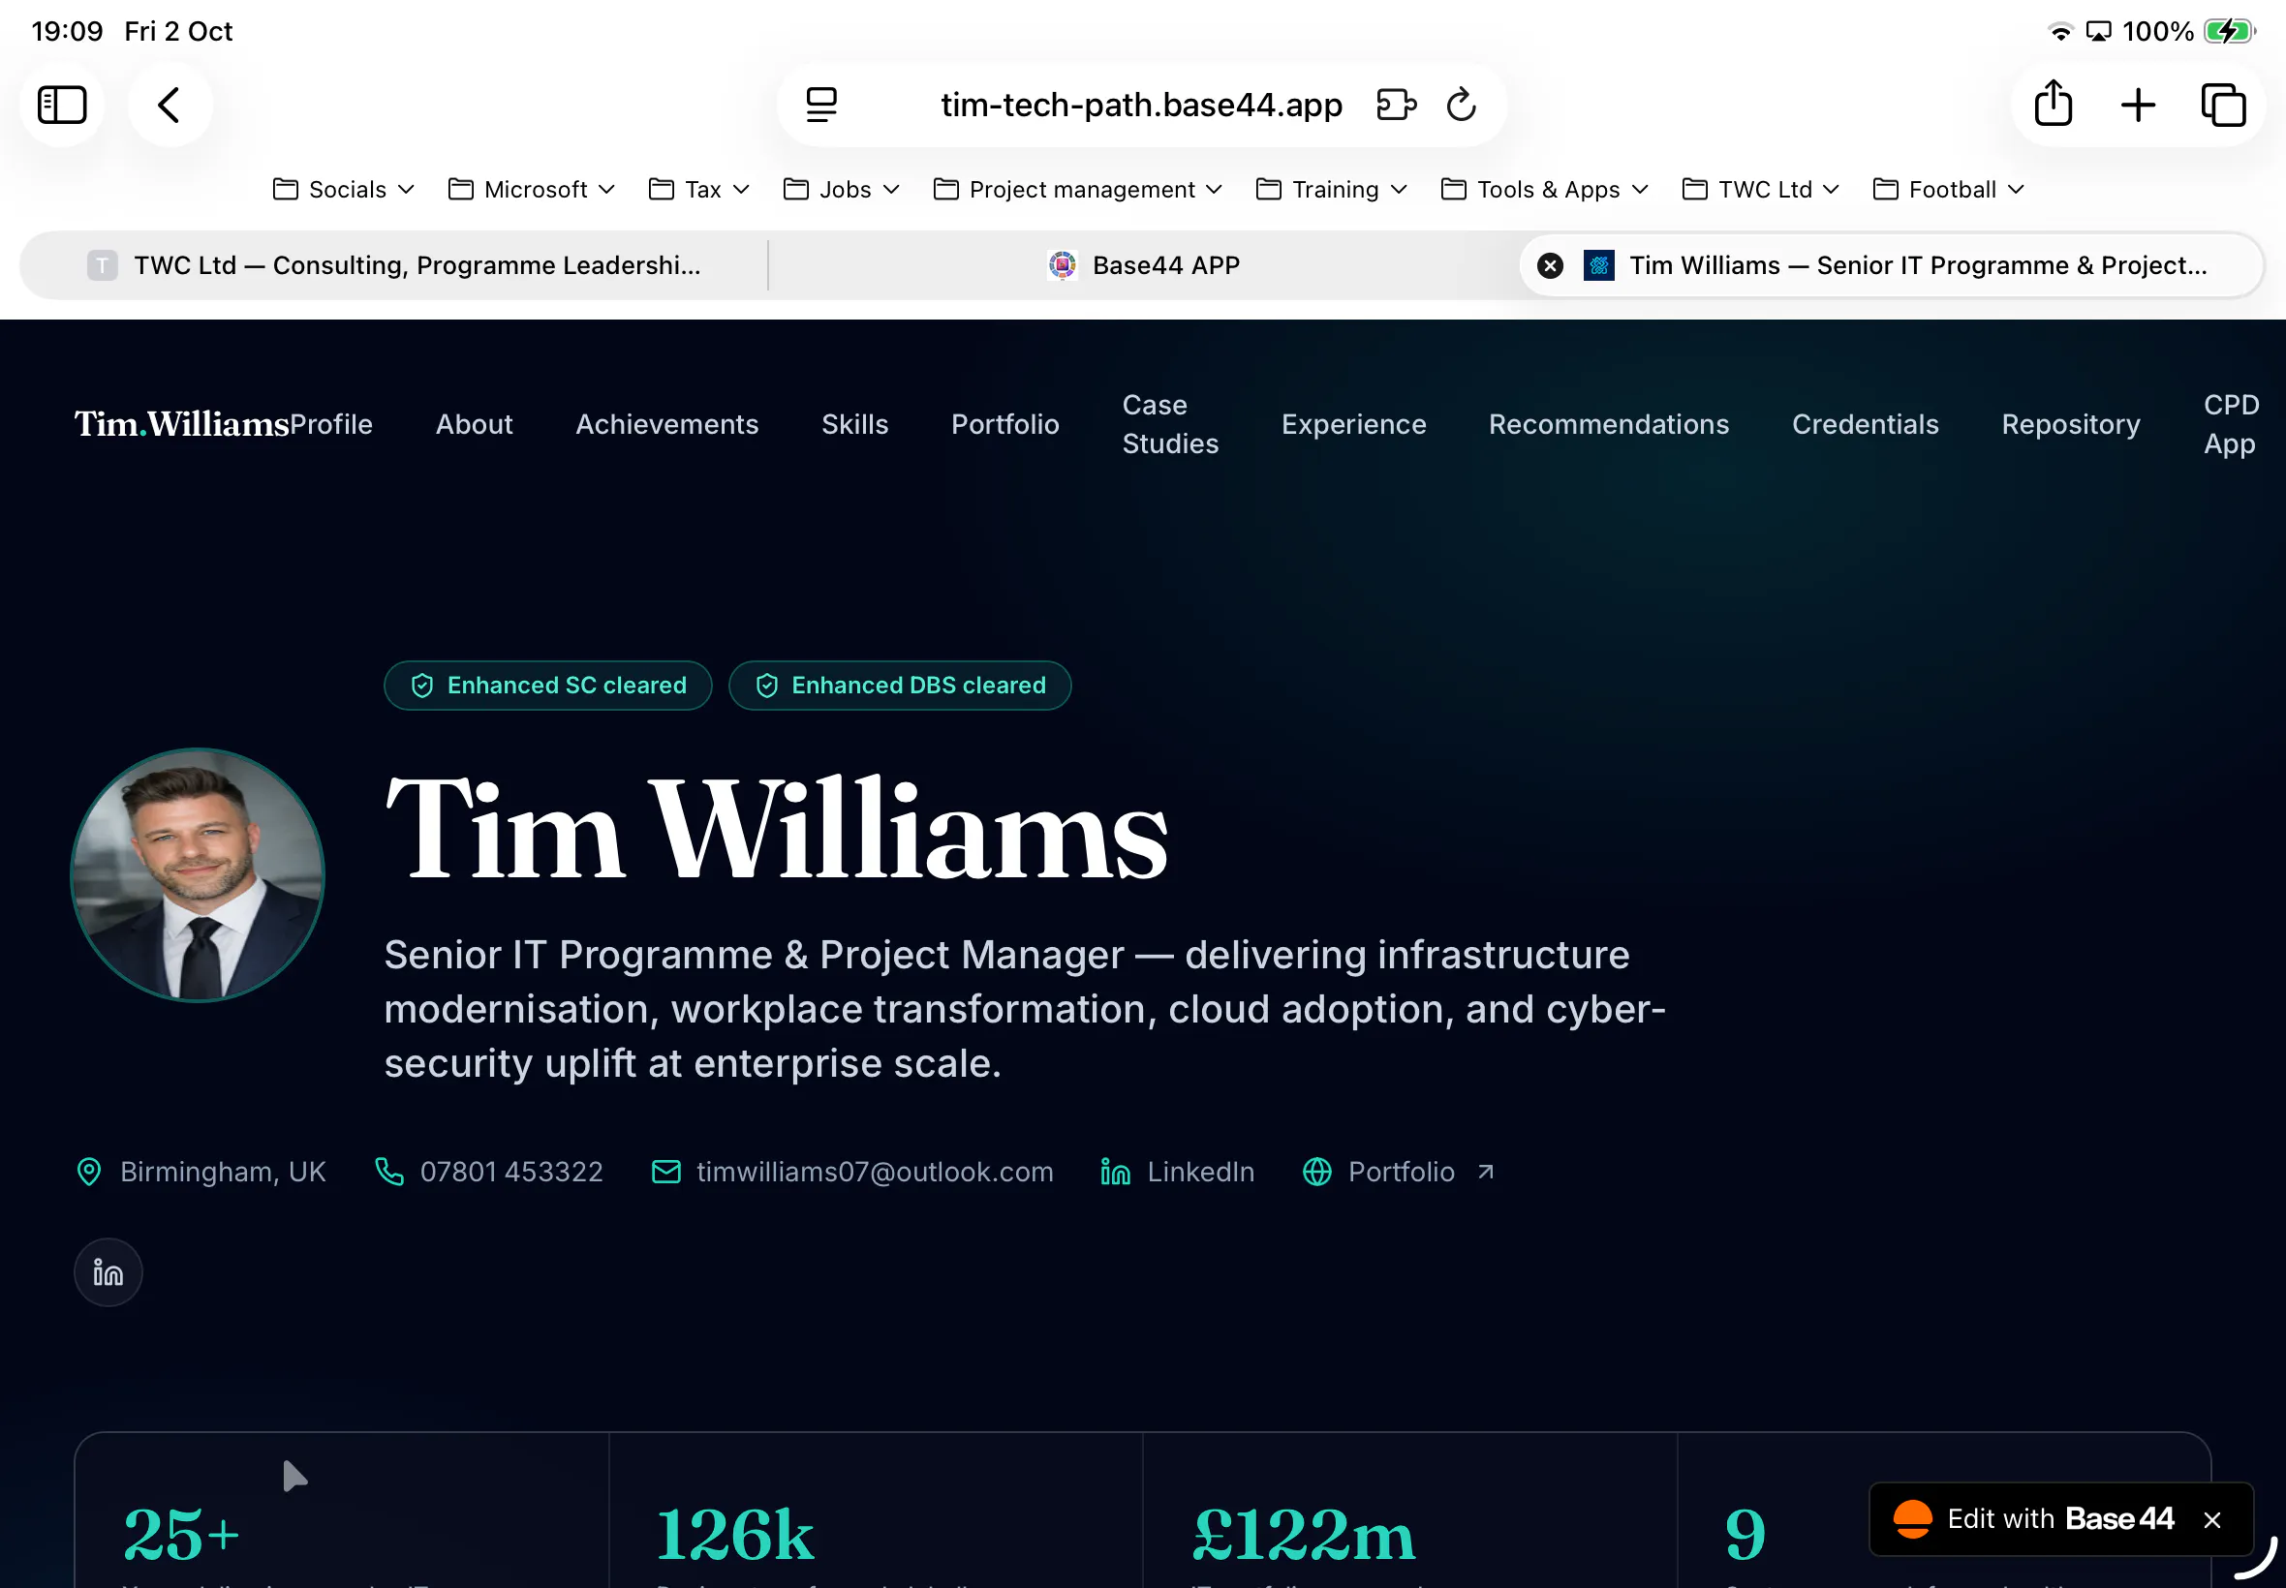Screen dimensions: 2286x1588
Task: Open the Share sheet
Action: 2054,104
